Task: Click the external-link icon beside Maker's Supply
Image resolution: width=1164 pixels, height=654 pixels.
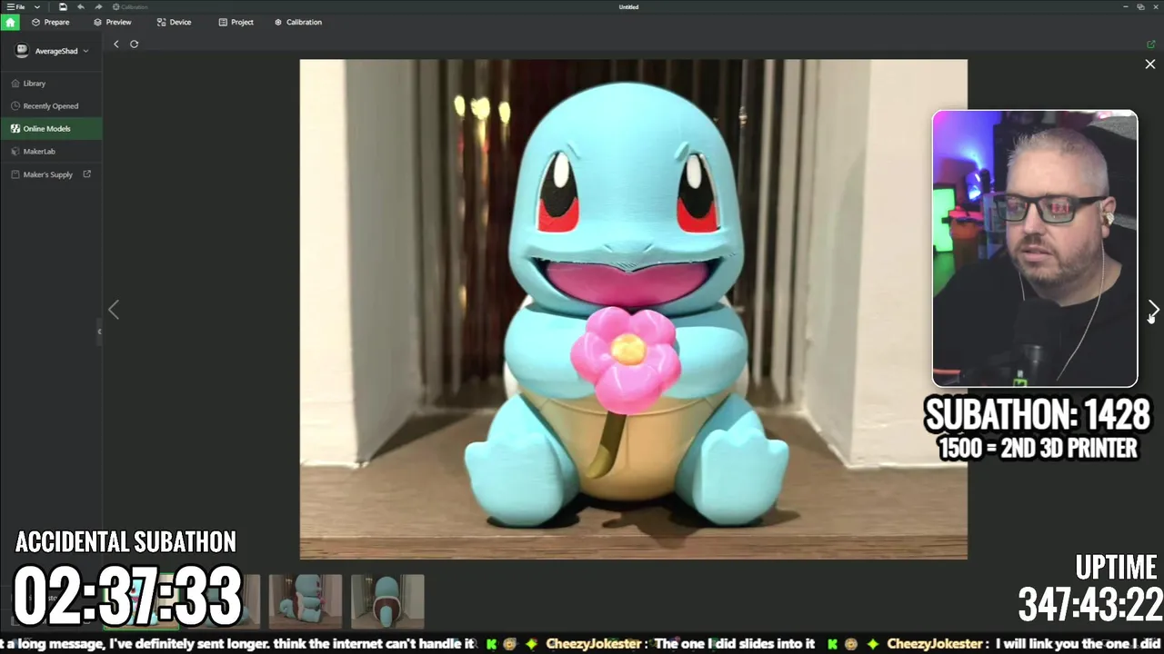Action: tap(87, 173)
